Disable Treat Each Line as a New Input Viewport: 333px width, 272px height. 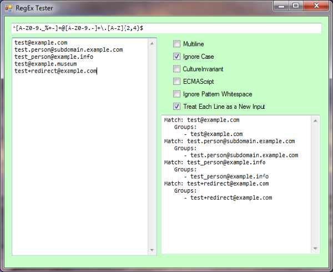[x=177, y=107]
